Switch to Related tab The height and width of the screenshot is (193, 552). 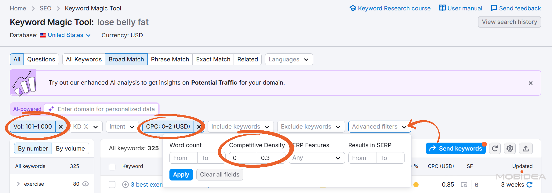point(248,59)
